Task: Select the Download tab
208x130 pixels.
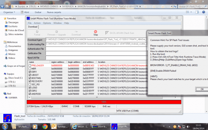Action: coord(33,27)
